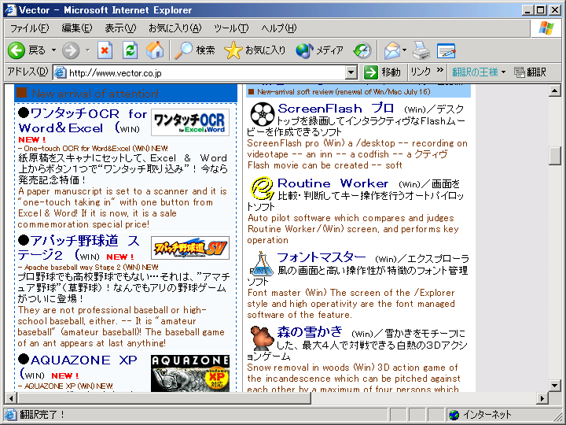566x425 pixels.
Task: Click the 翻訳完了！ status bar text
Action: click(x=42, y=415)
